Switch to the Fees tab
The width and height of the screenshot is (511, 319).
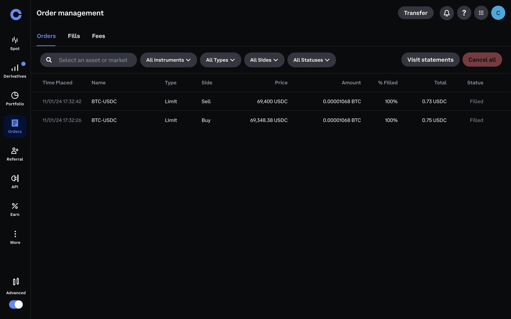pos(98,36)
